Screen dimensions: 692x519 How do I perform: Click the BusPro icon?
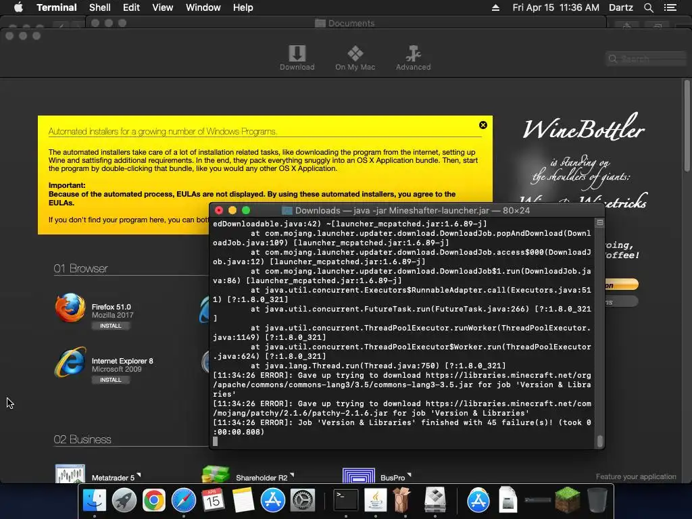359,475
